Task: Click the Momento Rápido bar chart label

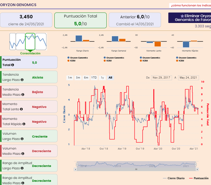Action: pyautogui.click(x=190, y=51)
